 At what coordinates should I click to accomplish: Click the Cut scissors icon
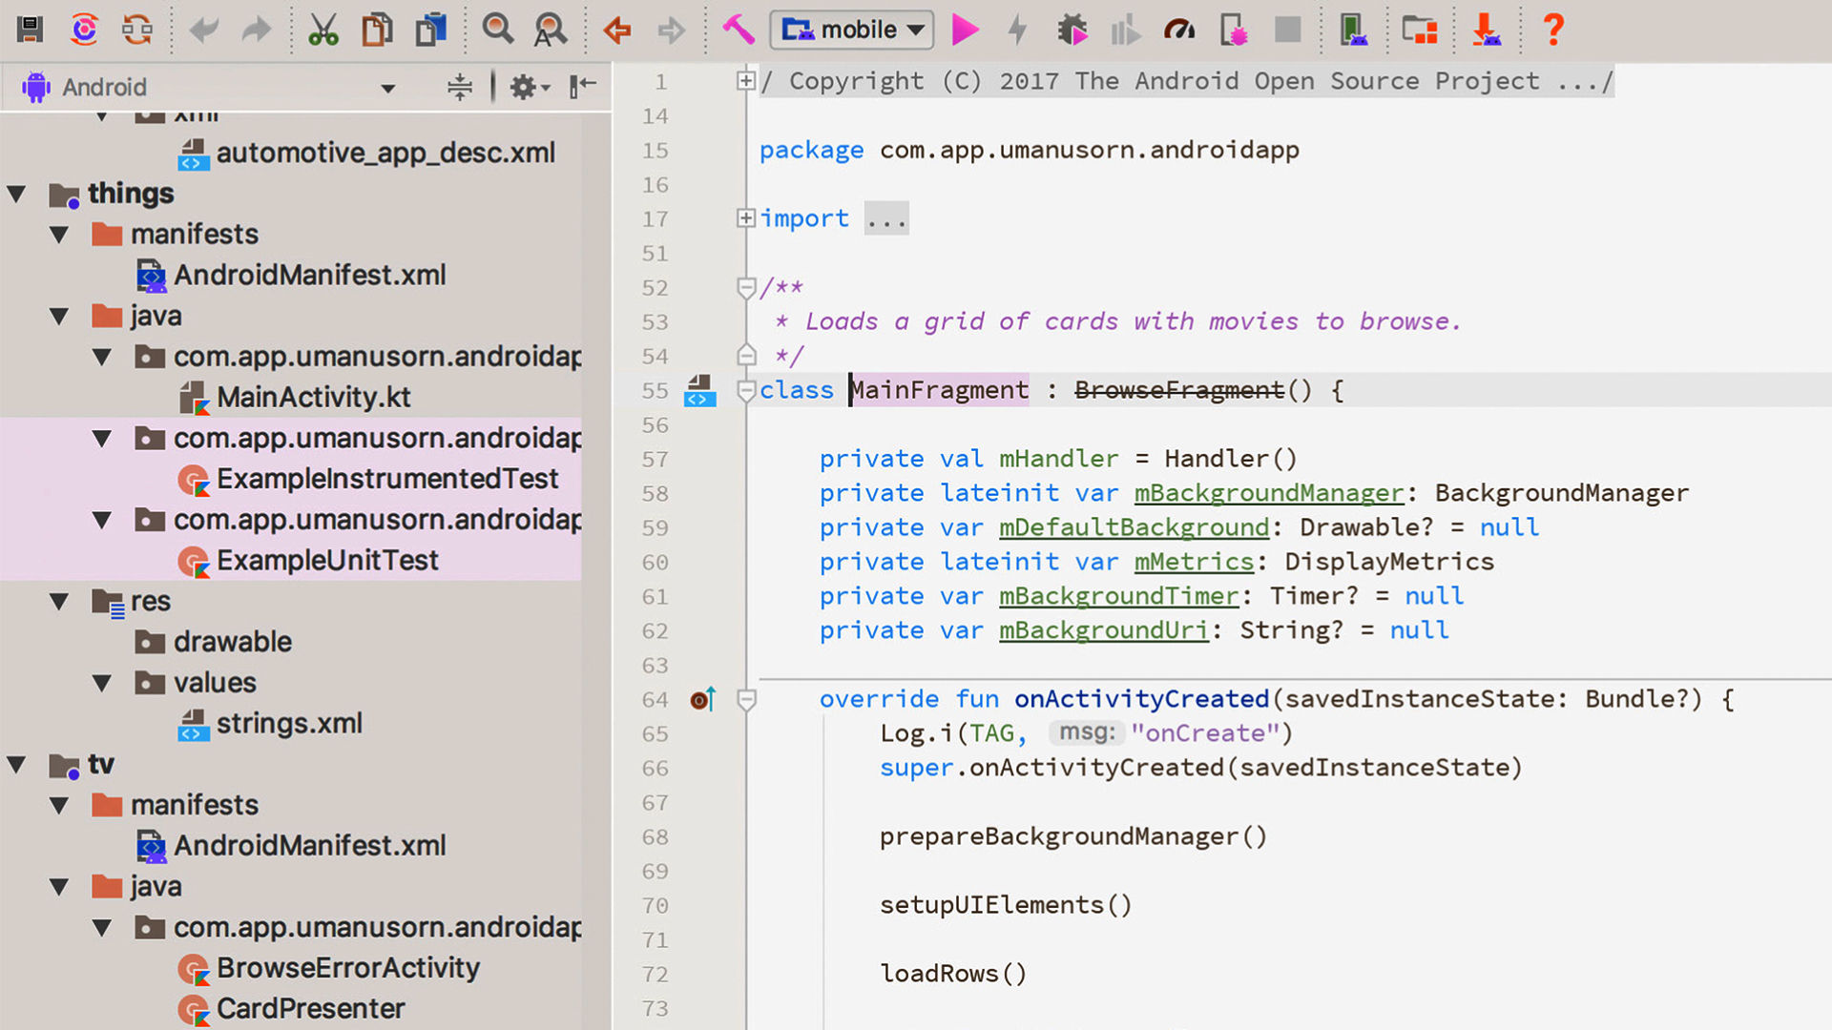tap(323, 30)
